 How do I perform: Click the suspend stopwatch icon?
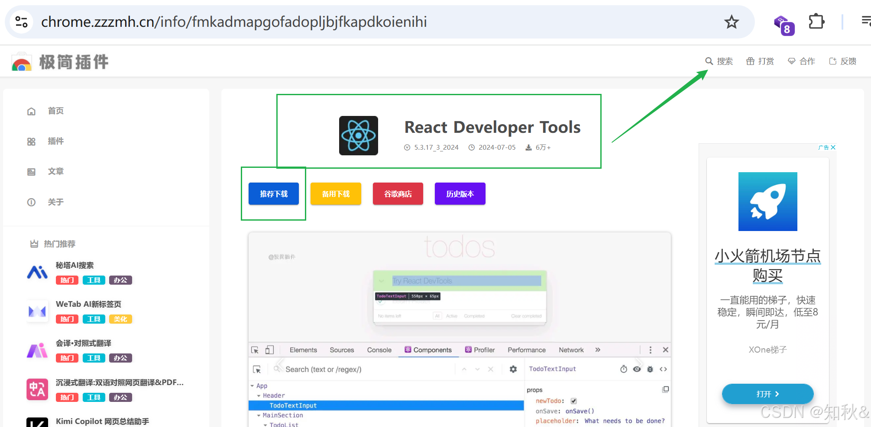pos(624,369)
